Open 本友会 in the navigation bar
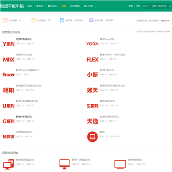The width and height of the screenshot is (172, 172). [x=40, y=6]
